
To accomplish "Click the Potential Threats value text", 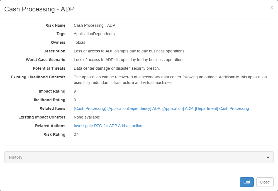I will click(117, 69).
